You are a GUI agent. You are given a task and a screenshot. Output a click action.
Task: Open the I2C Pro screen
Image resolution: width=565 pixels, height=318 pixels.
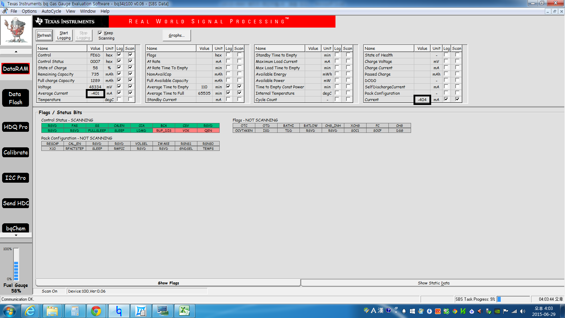pos(16,178)
